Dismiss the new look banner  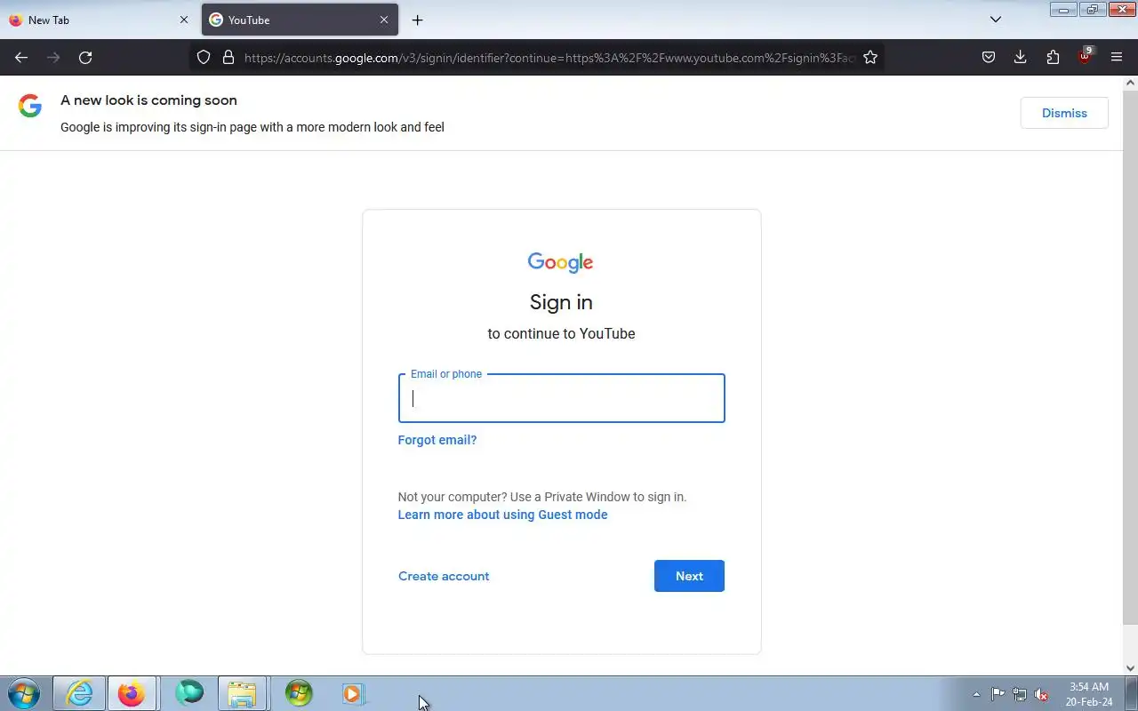click(1064, 113)
